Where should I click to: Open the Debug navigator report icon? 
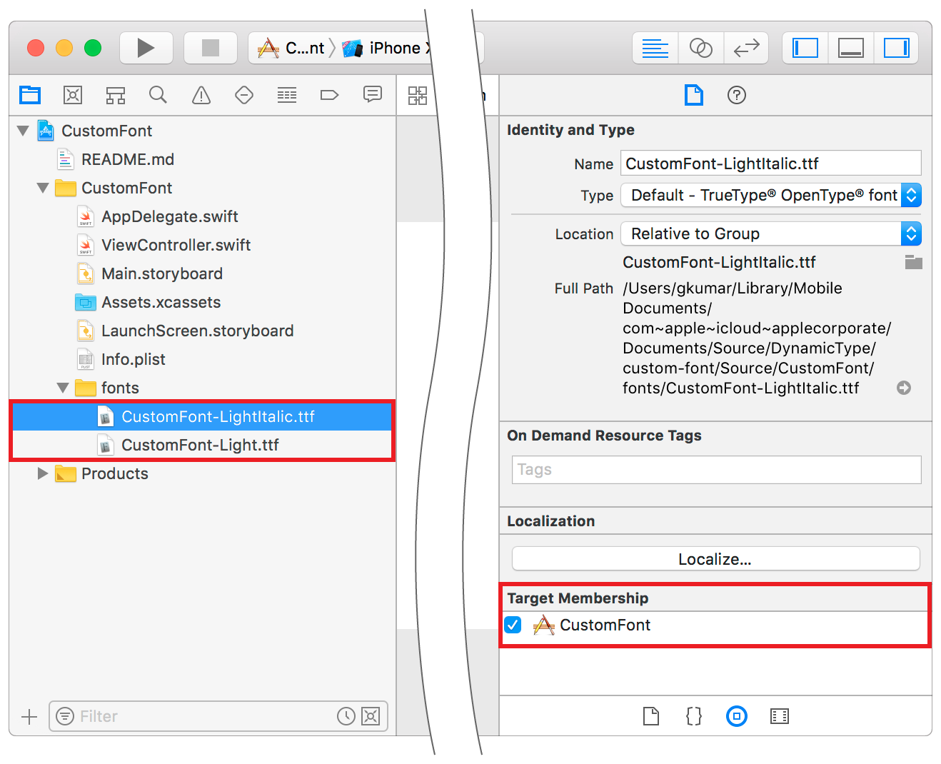pyautogui.click(x=286, y=95)
